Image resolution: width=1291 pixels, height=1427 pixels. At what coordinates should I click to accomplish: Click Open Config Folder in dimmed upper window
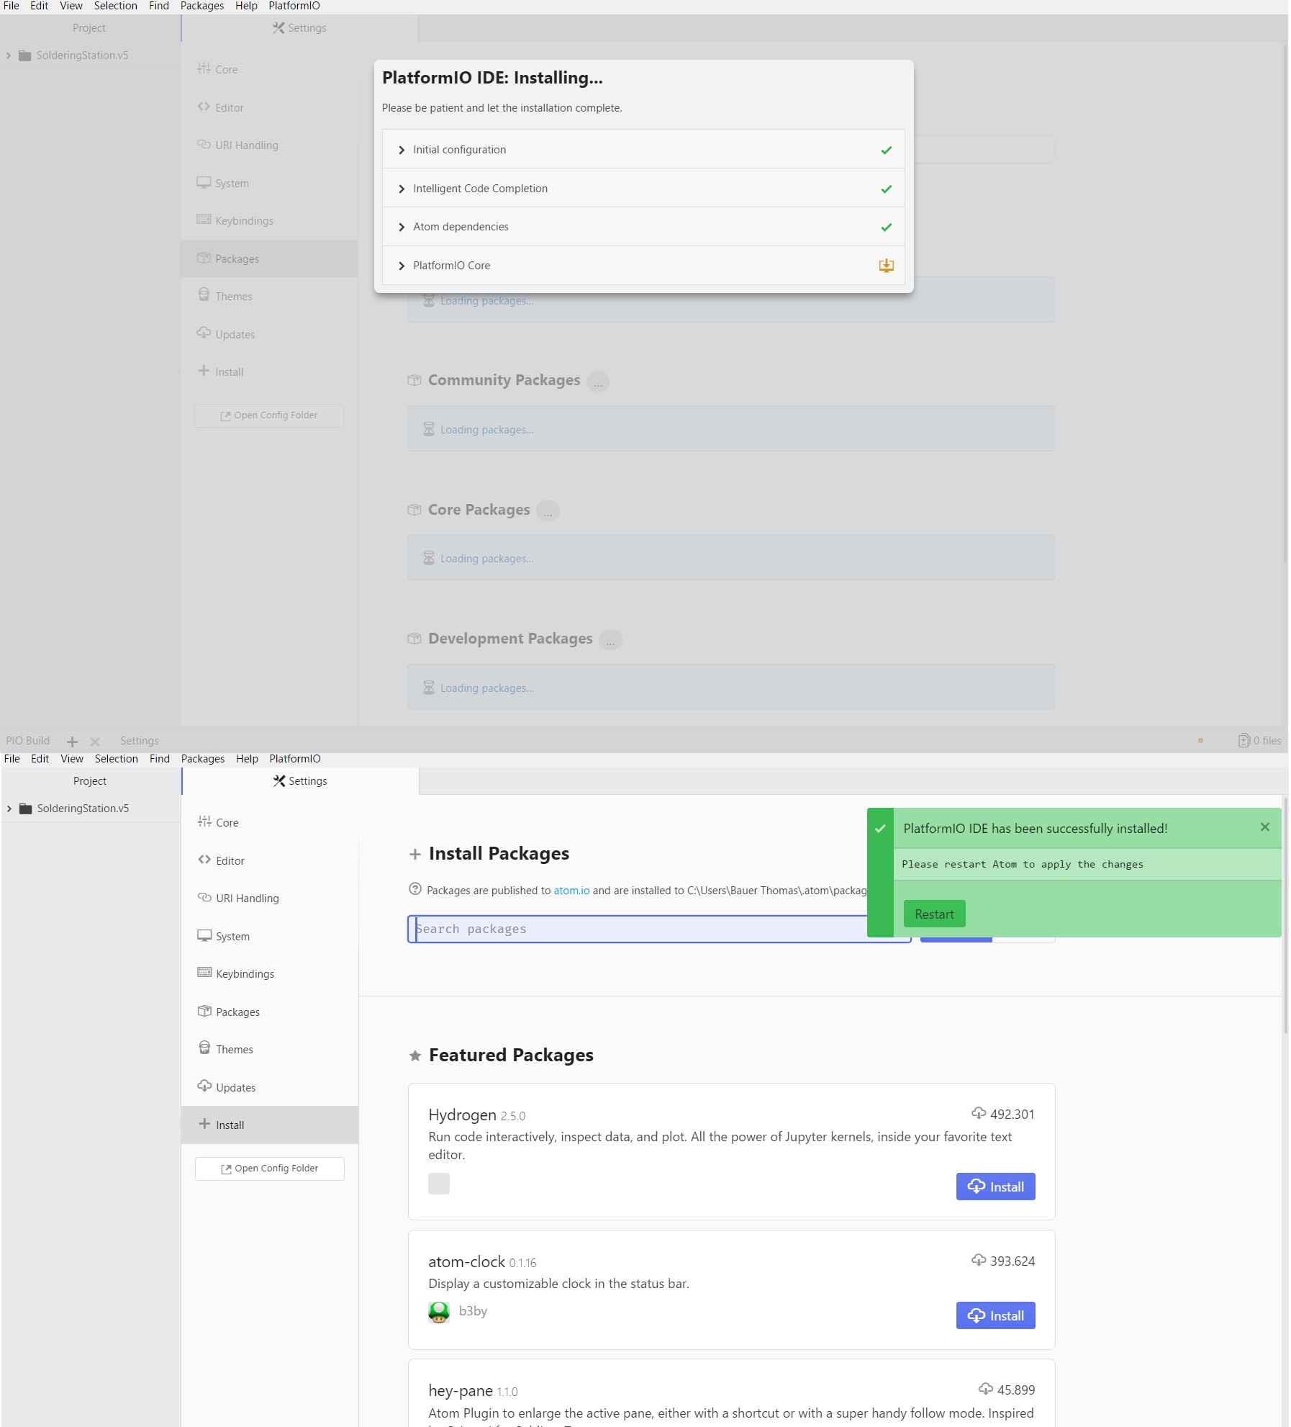[269, 415]
